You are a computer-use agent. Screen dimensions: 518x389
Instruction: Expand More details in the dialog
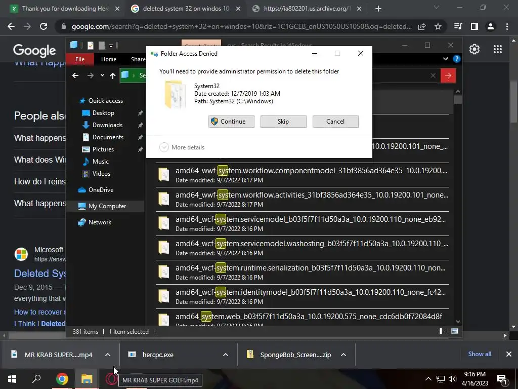click(x=182, y=147)
